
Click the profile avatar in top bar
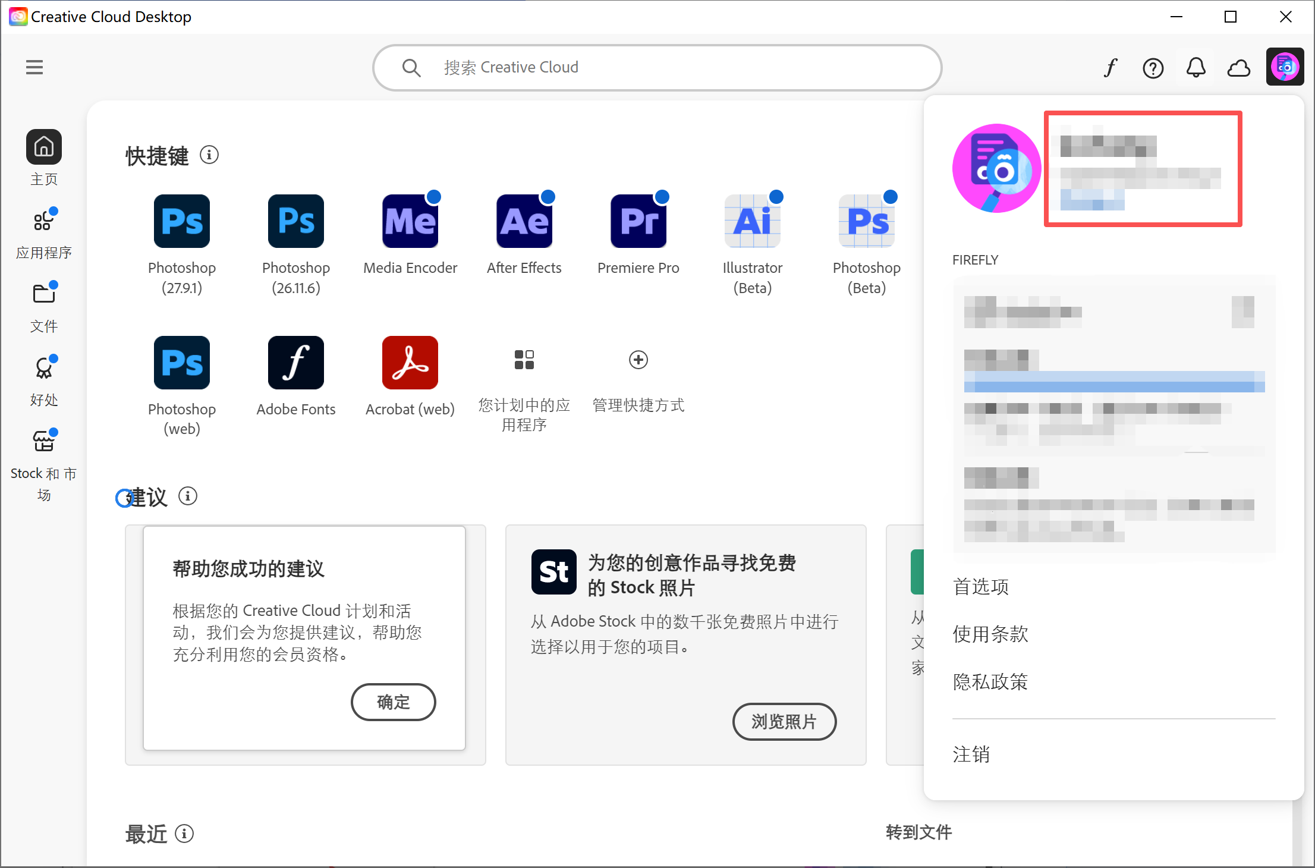1285,67
